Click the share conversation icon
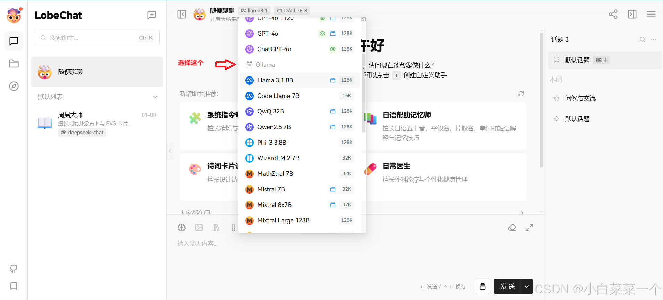Screen dimensions: 663x300 [x=613, y=14]
